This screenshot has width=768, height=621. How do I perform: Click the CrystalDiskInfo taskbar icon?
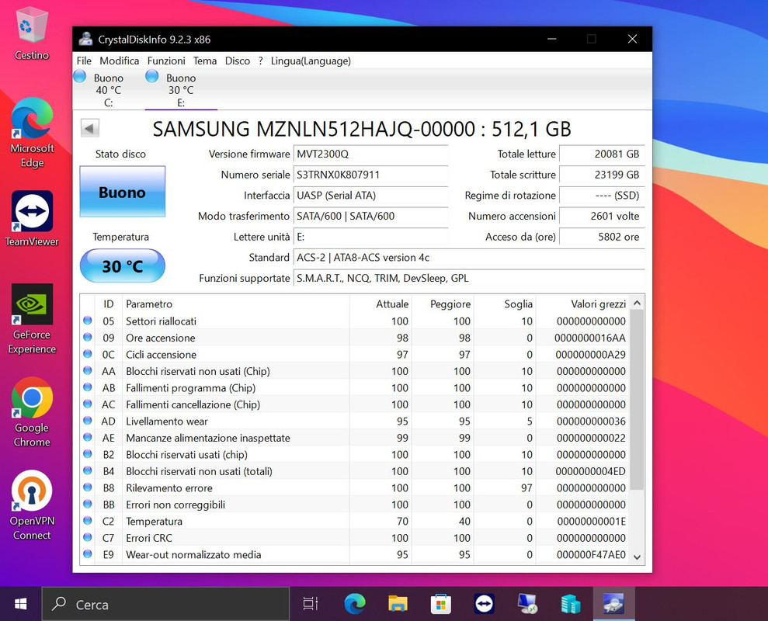(x=613, y=604)
